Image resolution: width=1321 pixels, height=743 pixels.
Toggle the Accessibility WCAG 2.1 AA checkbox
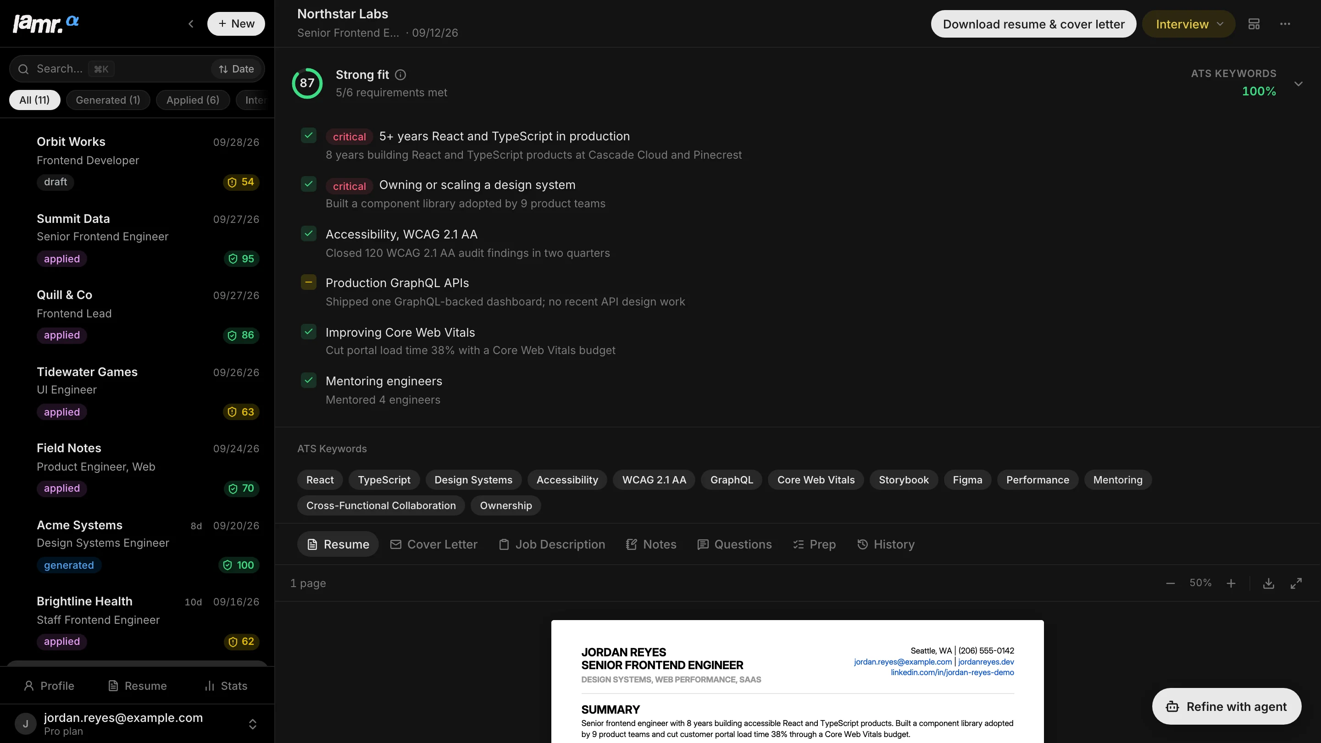click(309, 234)
